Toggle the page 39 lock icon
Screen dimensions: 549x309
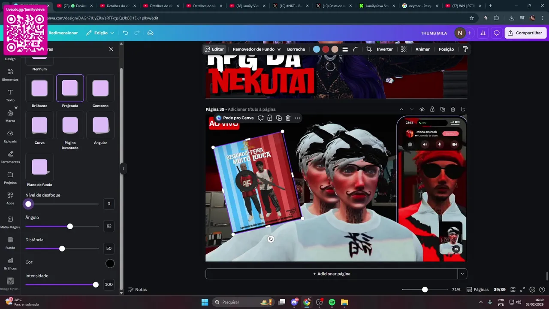pos(432,109)
